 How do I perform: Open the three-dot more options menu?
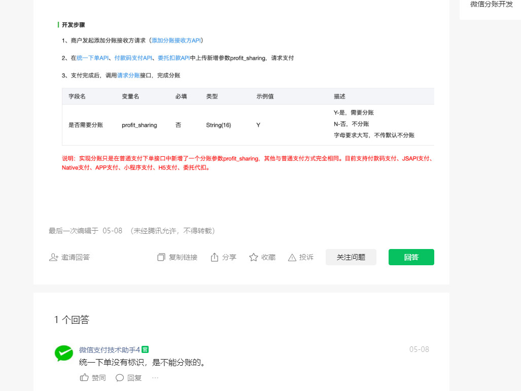(x=155, y=378)
